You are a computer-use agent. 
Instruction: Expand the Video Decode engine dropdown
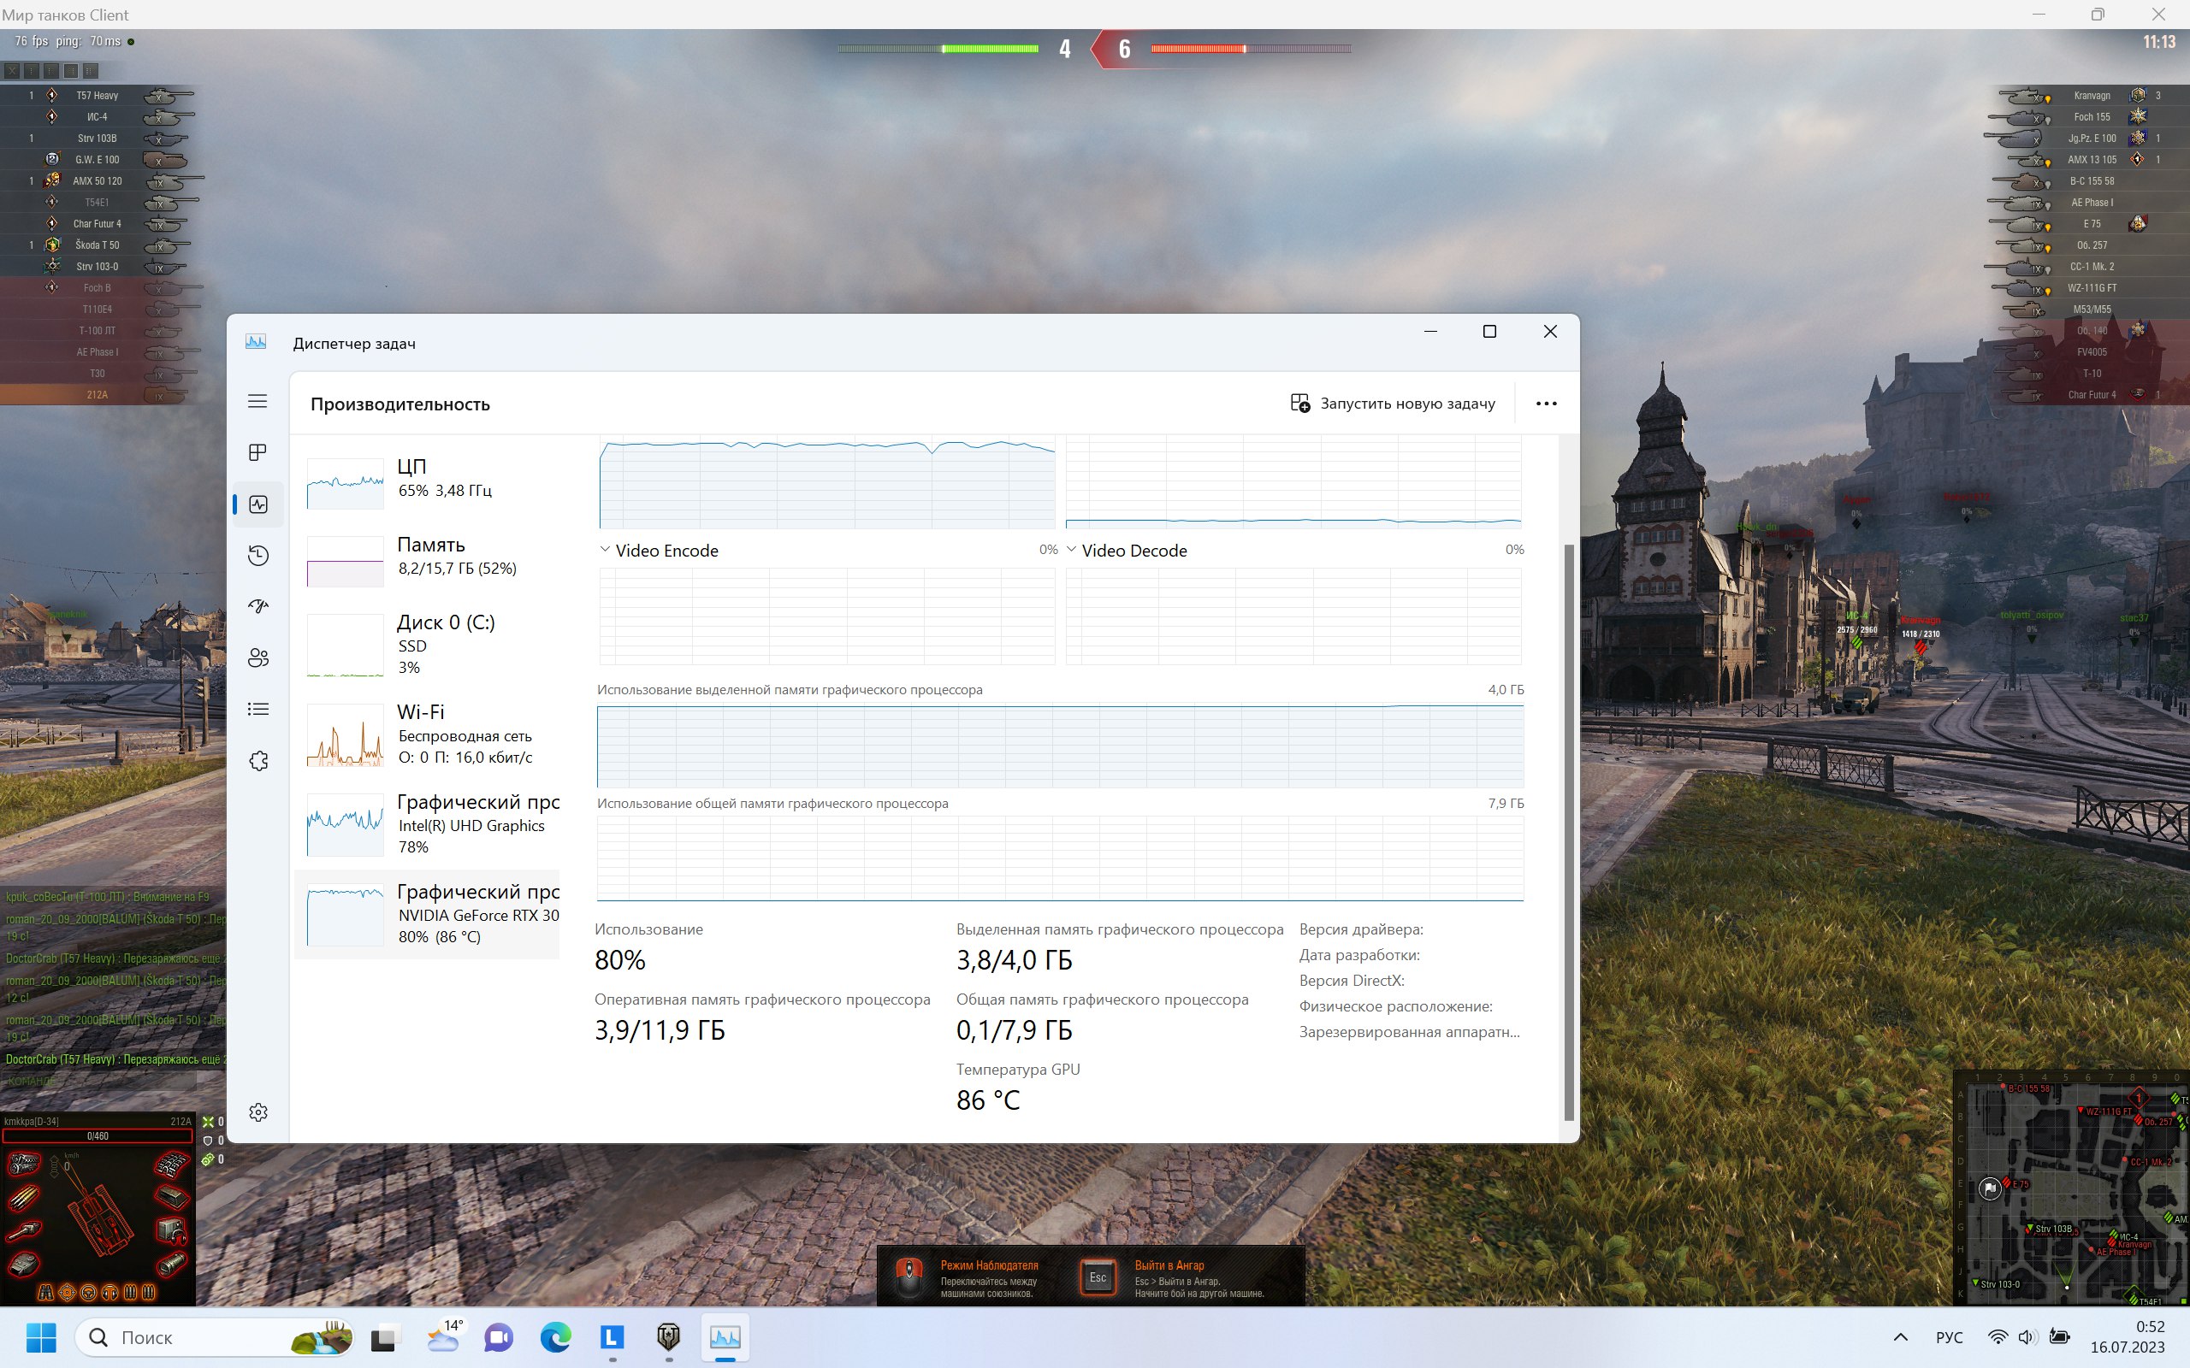point(1071,549)
